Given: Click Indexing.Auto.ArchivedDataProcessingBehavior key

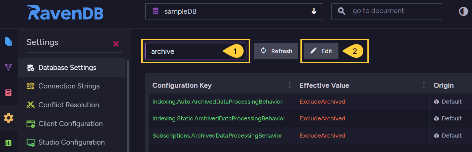Looking at the screenshot, I should click(x=217, y=102).
